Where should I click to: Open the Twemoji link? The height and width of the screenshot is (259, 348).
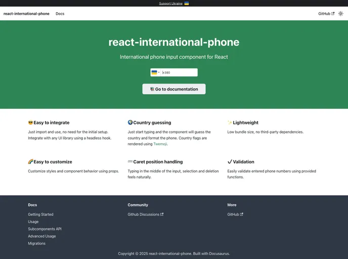point(160,144)
